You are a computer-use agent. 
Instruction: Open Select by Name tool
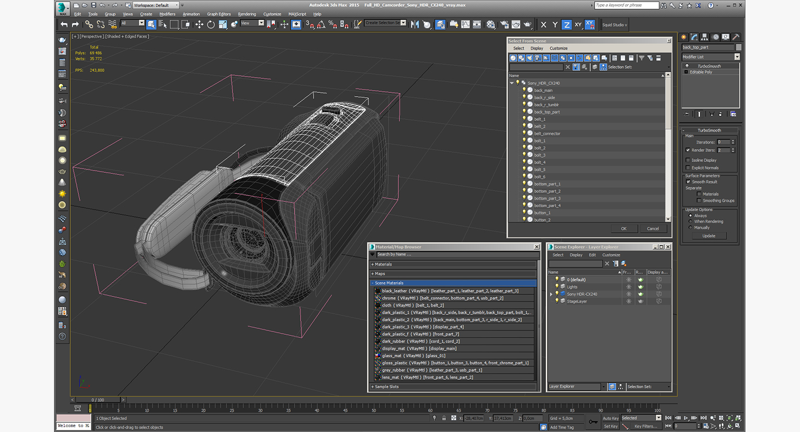(x=162, y=24)
